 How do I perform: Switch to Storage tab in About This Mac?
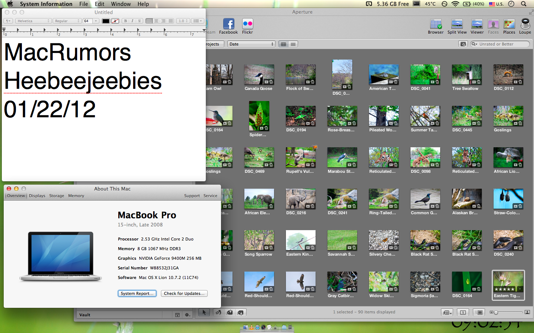[57, 196]
